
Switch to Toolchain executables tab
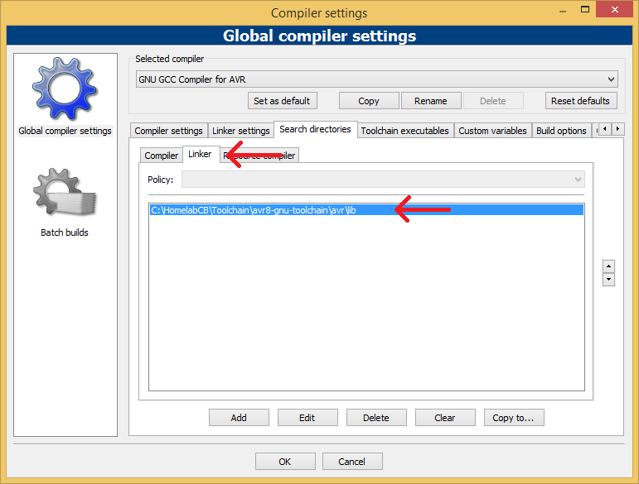pos(404,131)
